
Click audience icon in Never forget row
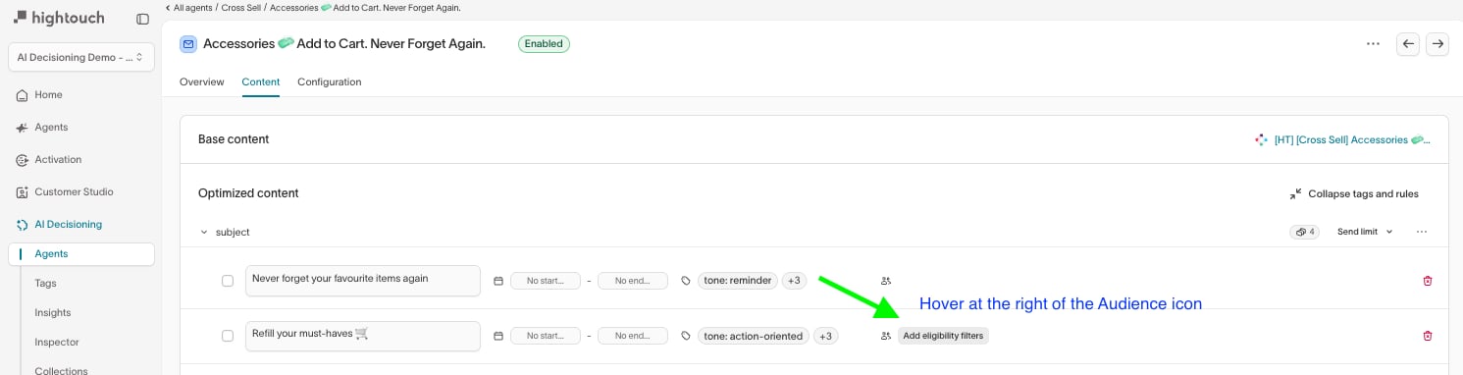pyautogui.click(x=886, y=281)
